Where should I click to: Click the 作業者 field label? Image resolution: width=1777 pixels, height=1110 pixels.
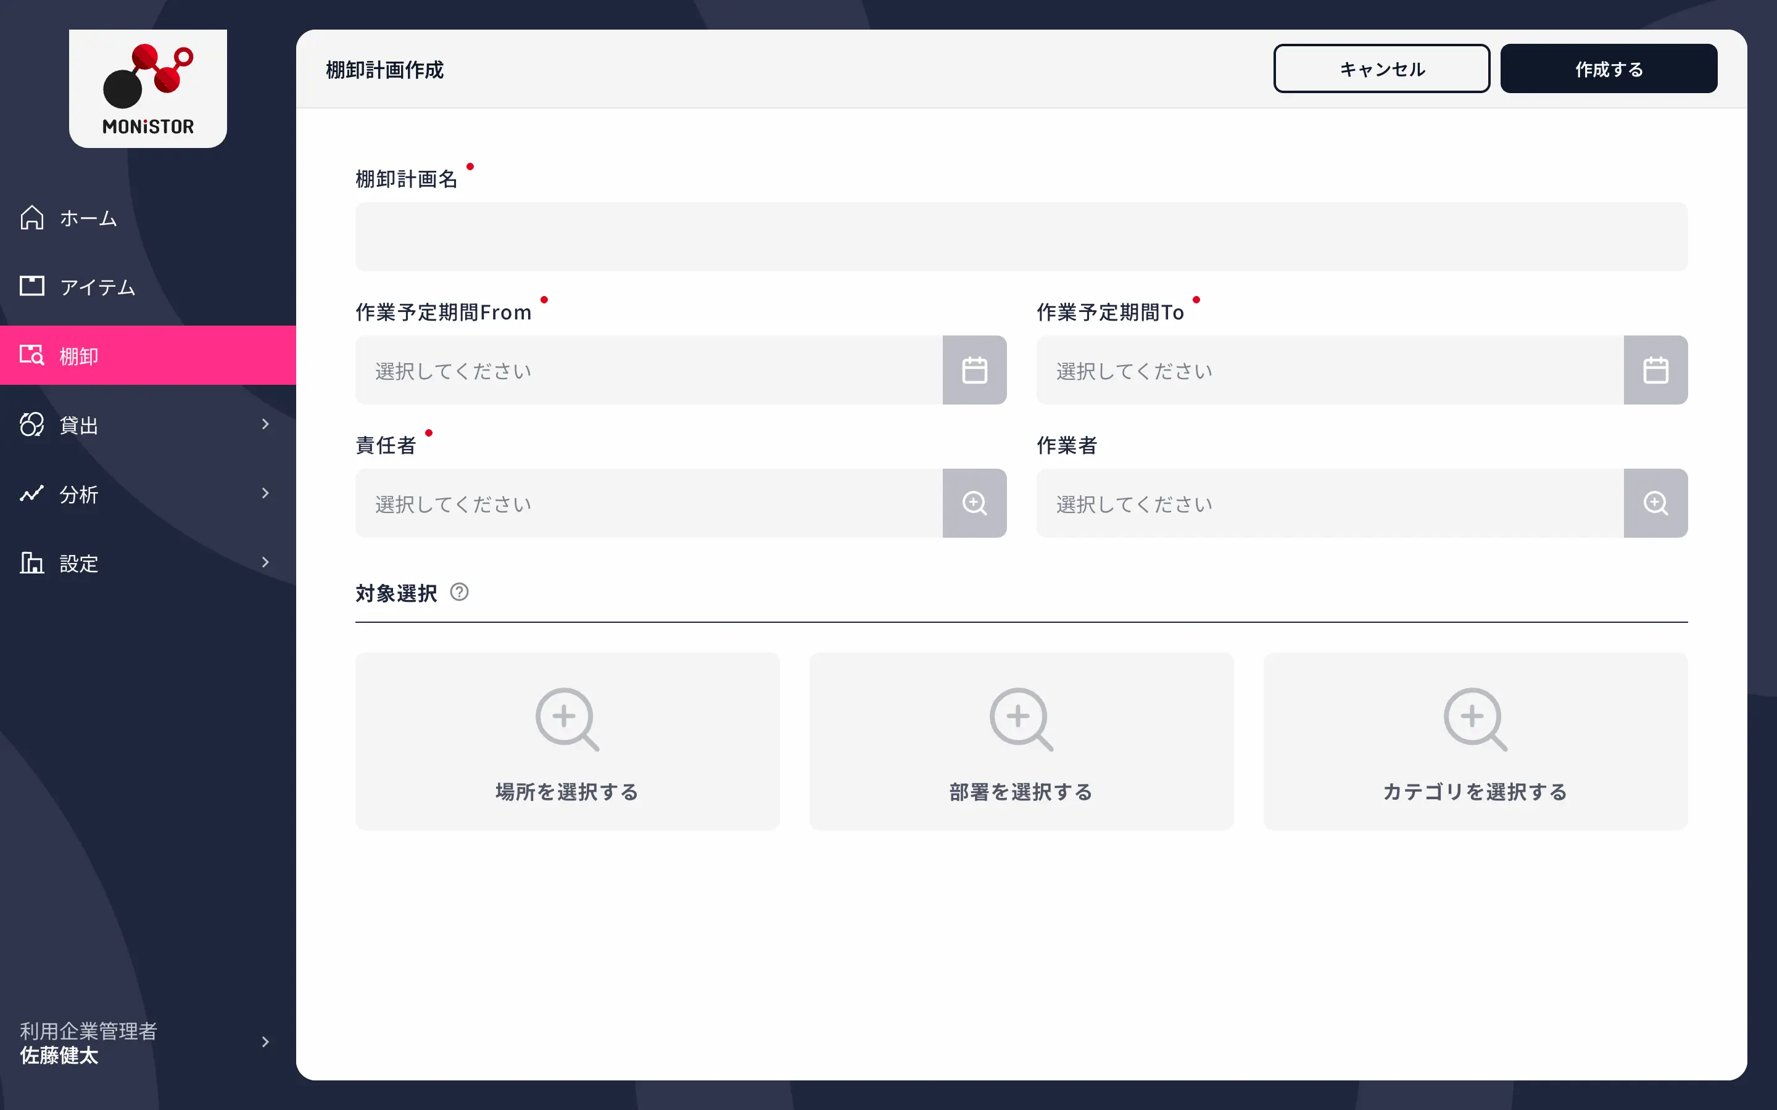coord(1066,445)
